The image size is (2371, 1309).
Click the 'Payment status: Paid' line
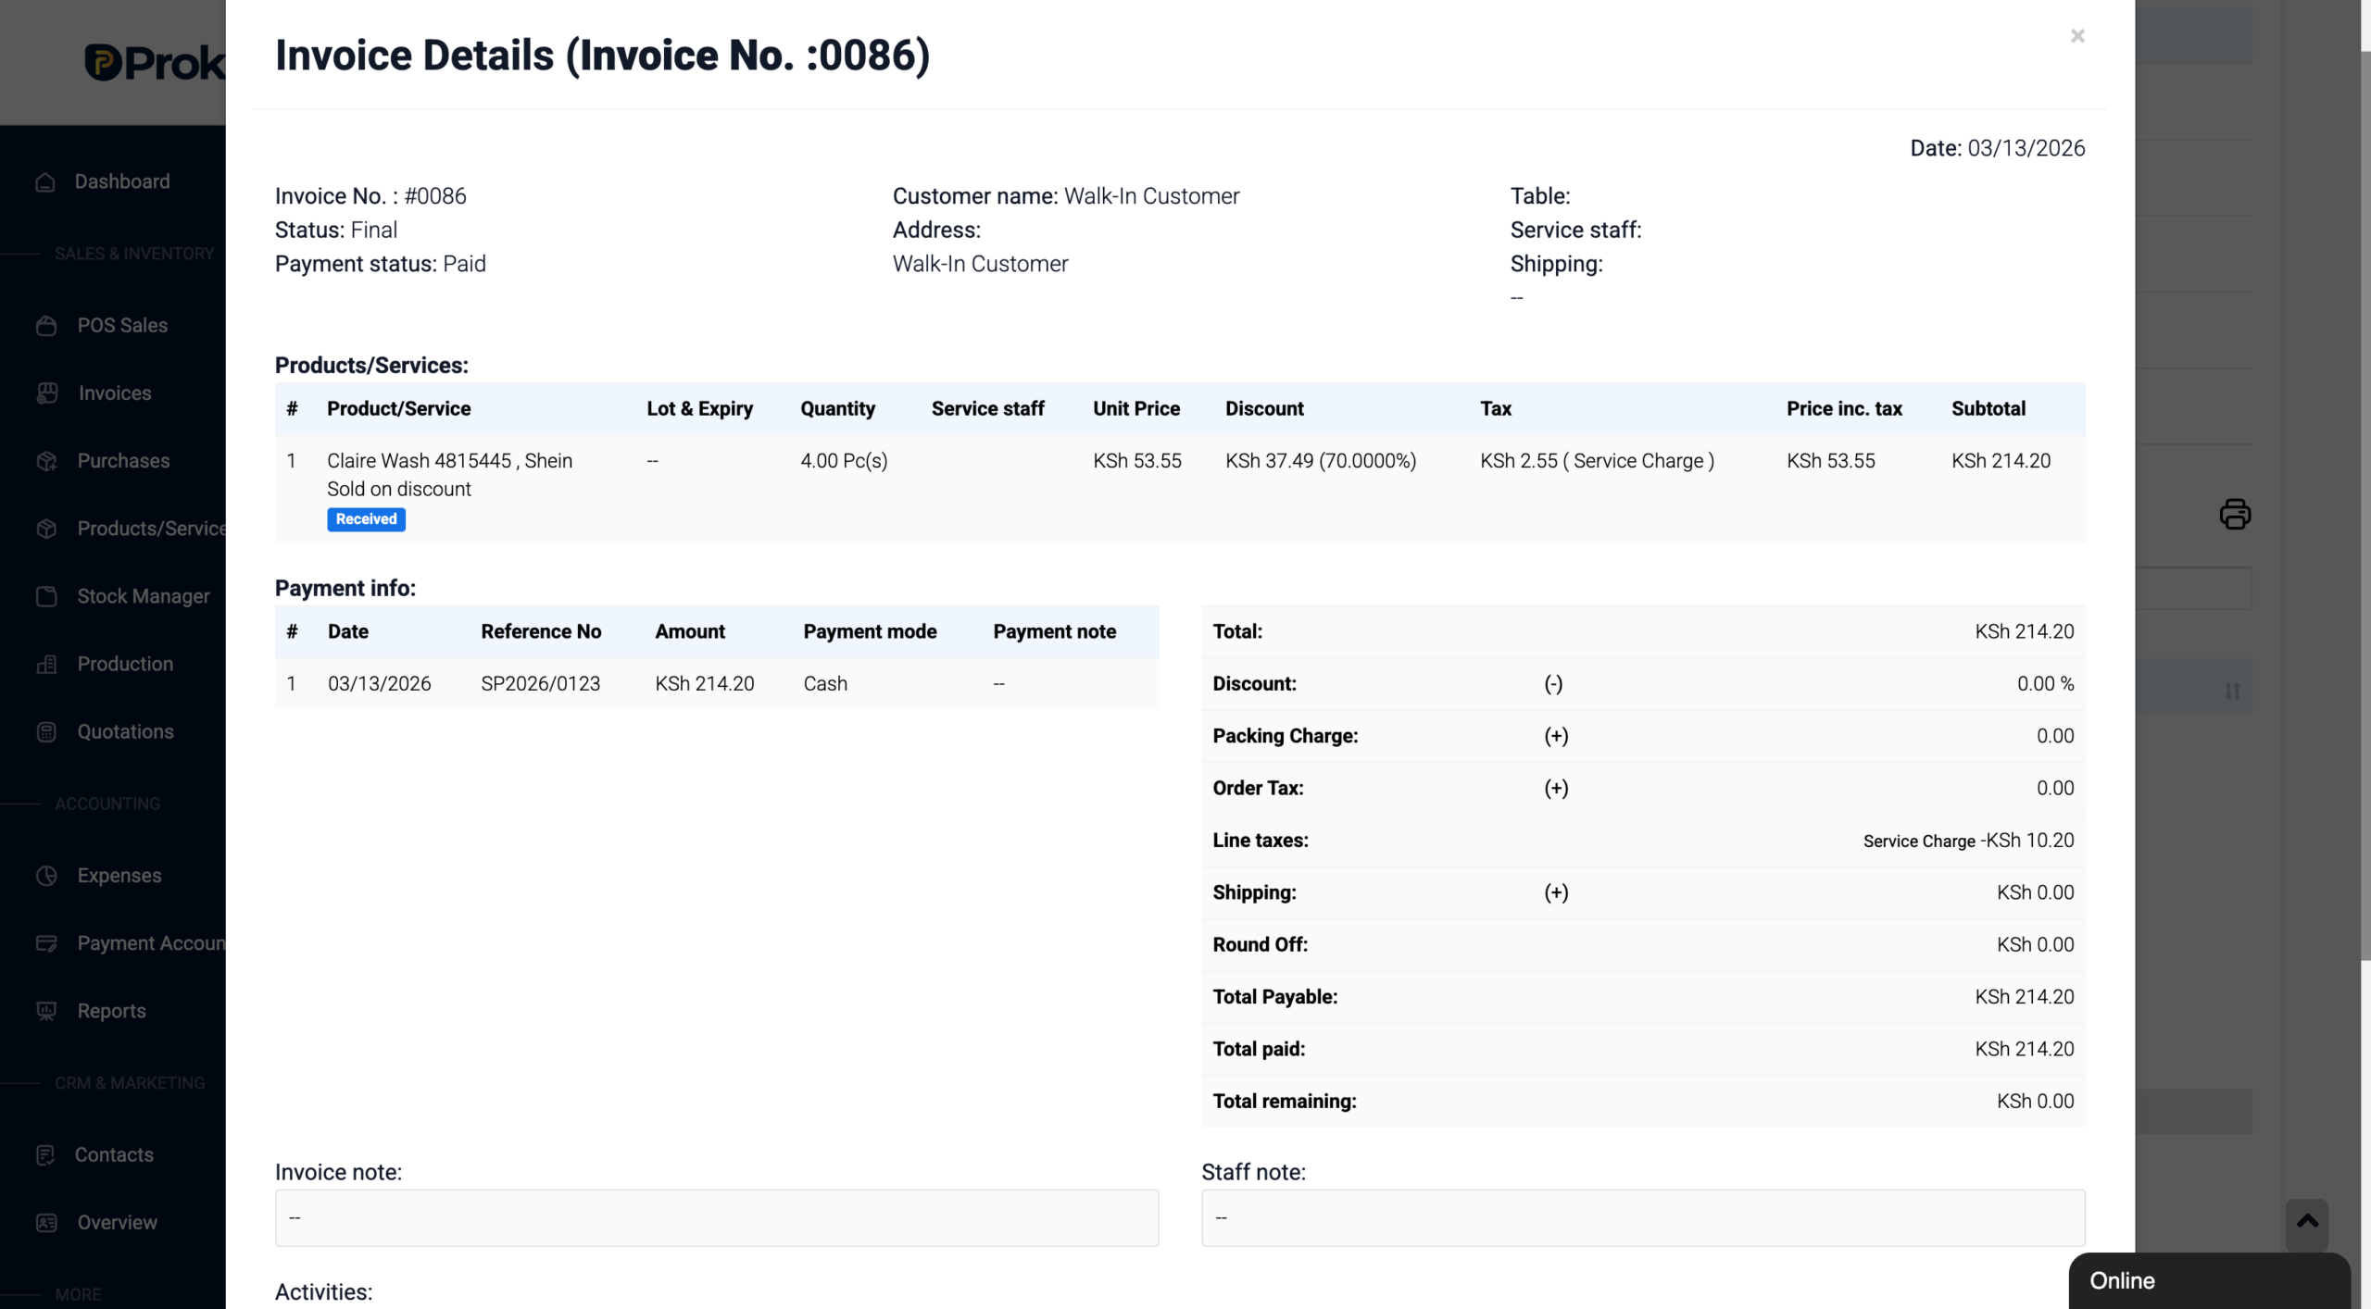click(x=380, y=264)
